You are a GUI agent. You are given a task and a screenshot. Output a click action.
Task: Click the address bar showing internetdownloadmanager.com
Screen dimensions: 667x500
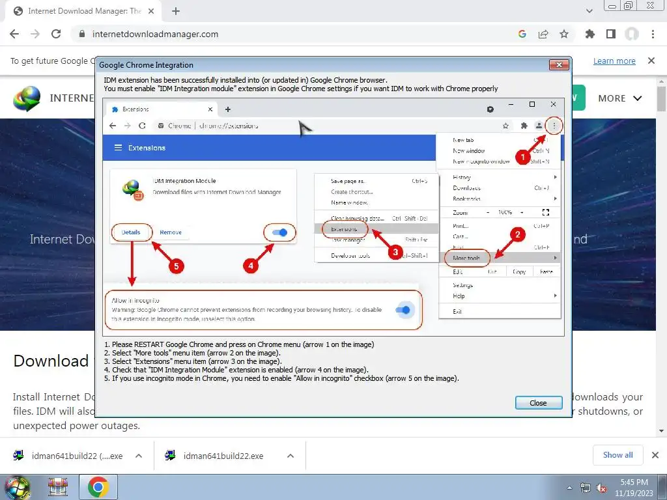pyautogui.click(x=294, y=34)
